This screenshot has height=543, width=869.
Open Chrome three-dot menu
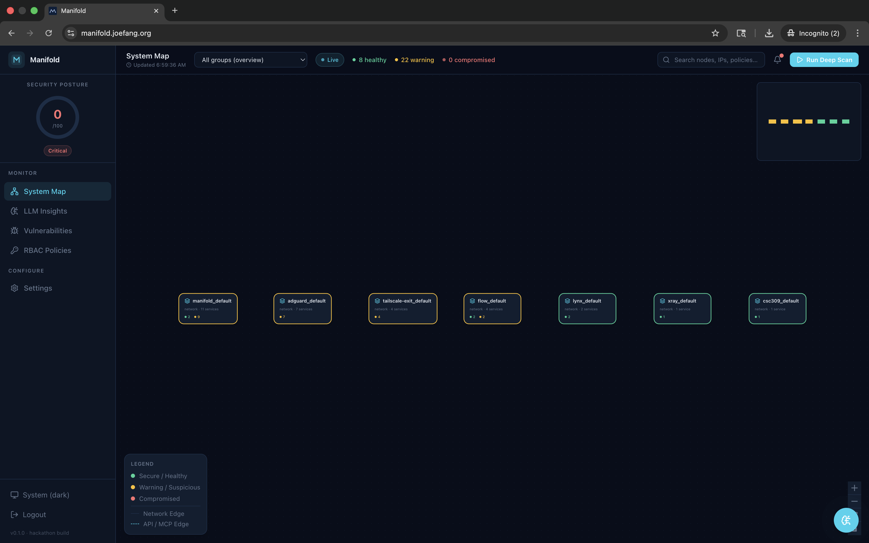(x=857, y=33)
